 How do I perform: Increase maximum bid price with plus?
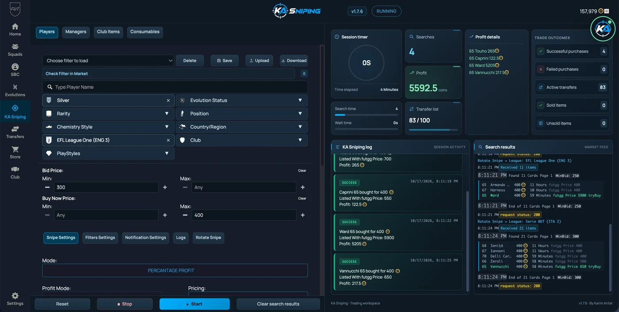303,187
